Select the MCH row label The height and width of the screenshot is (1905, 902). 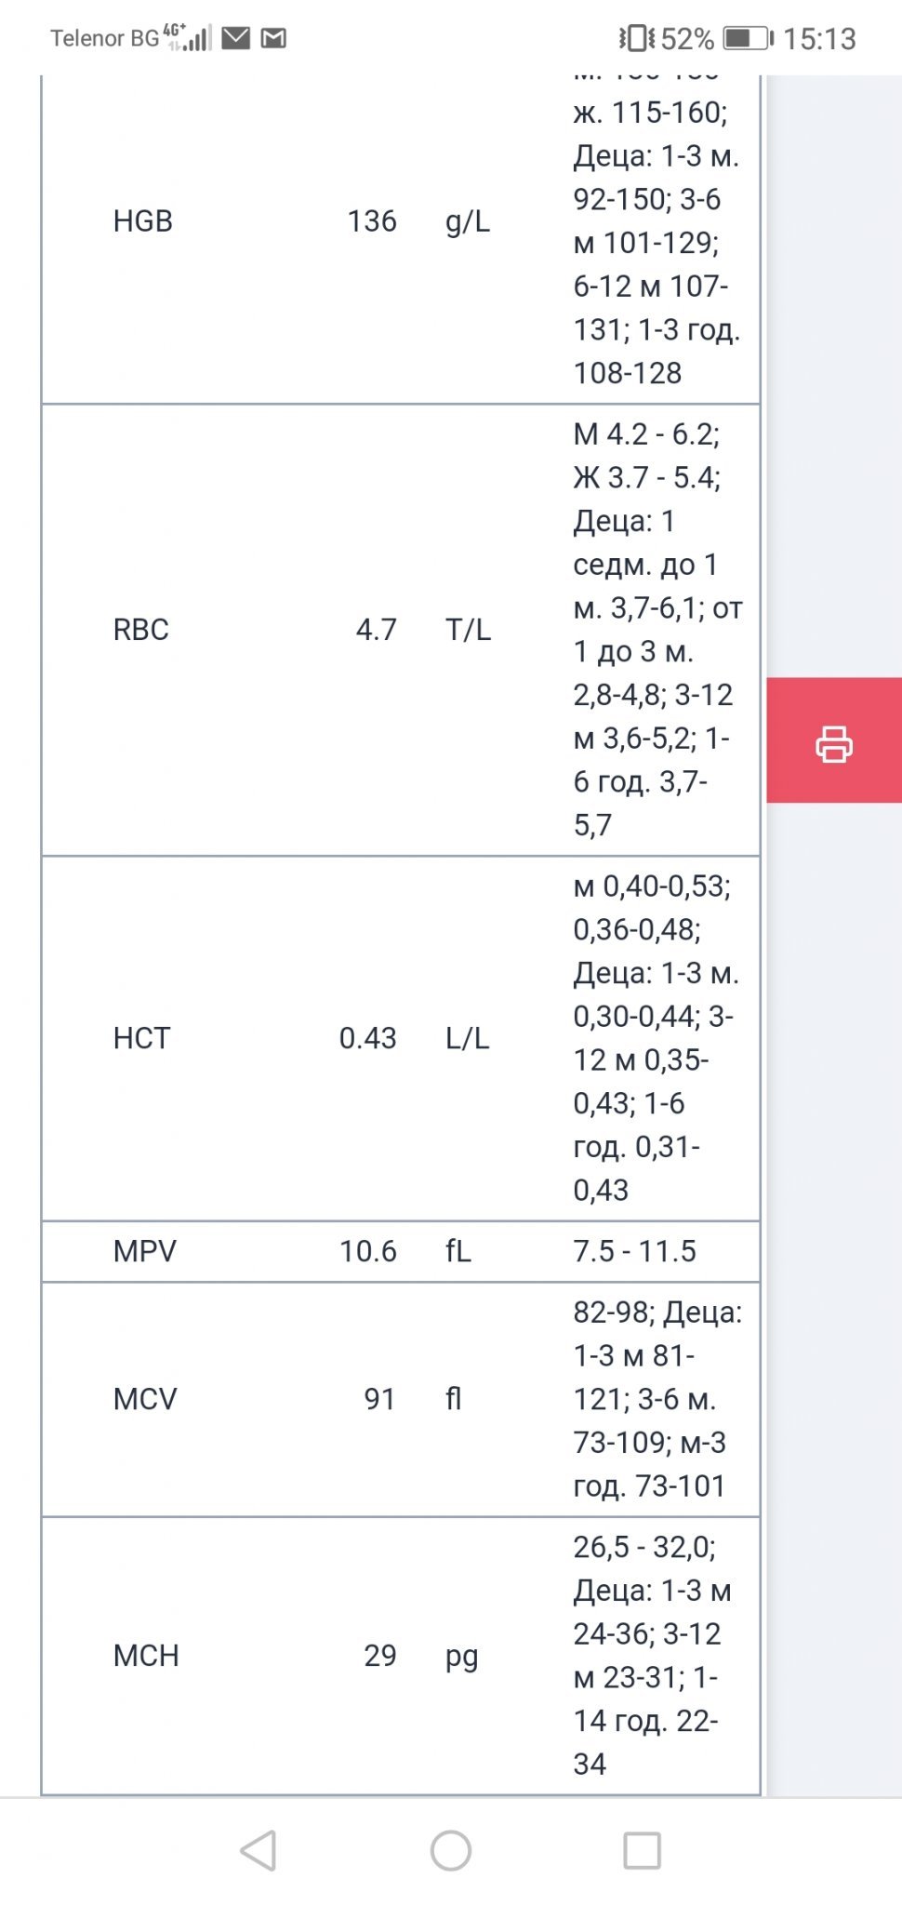point(146,1656)
